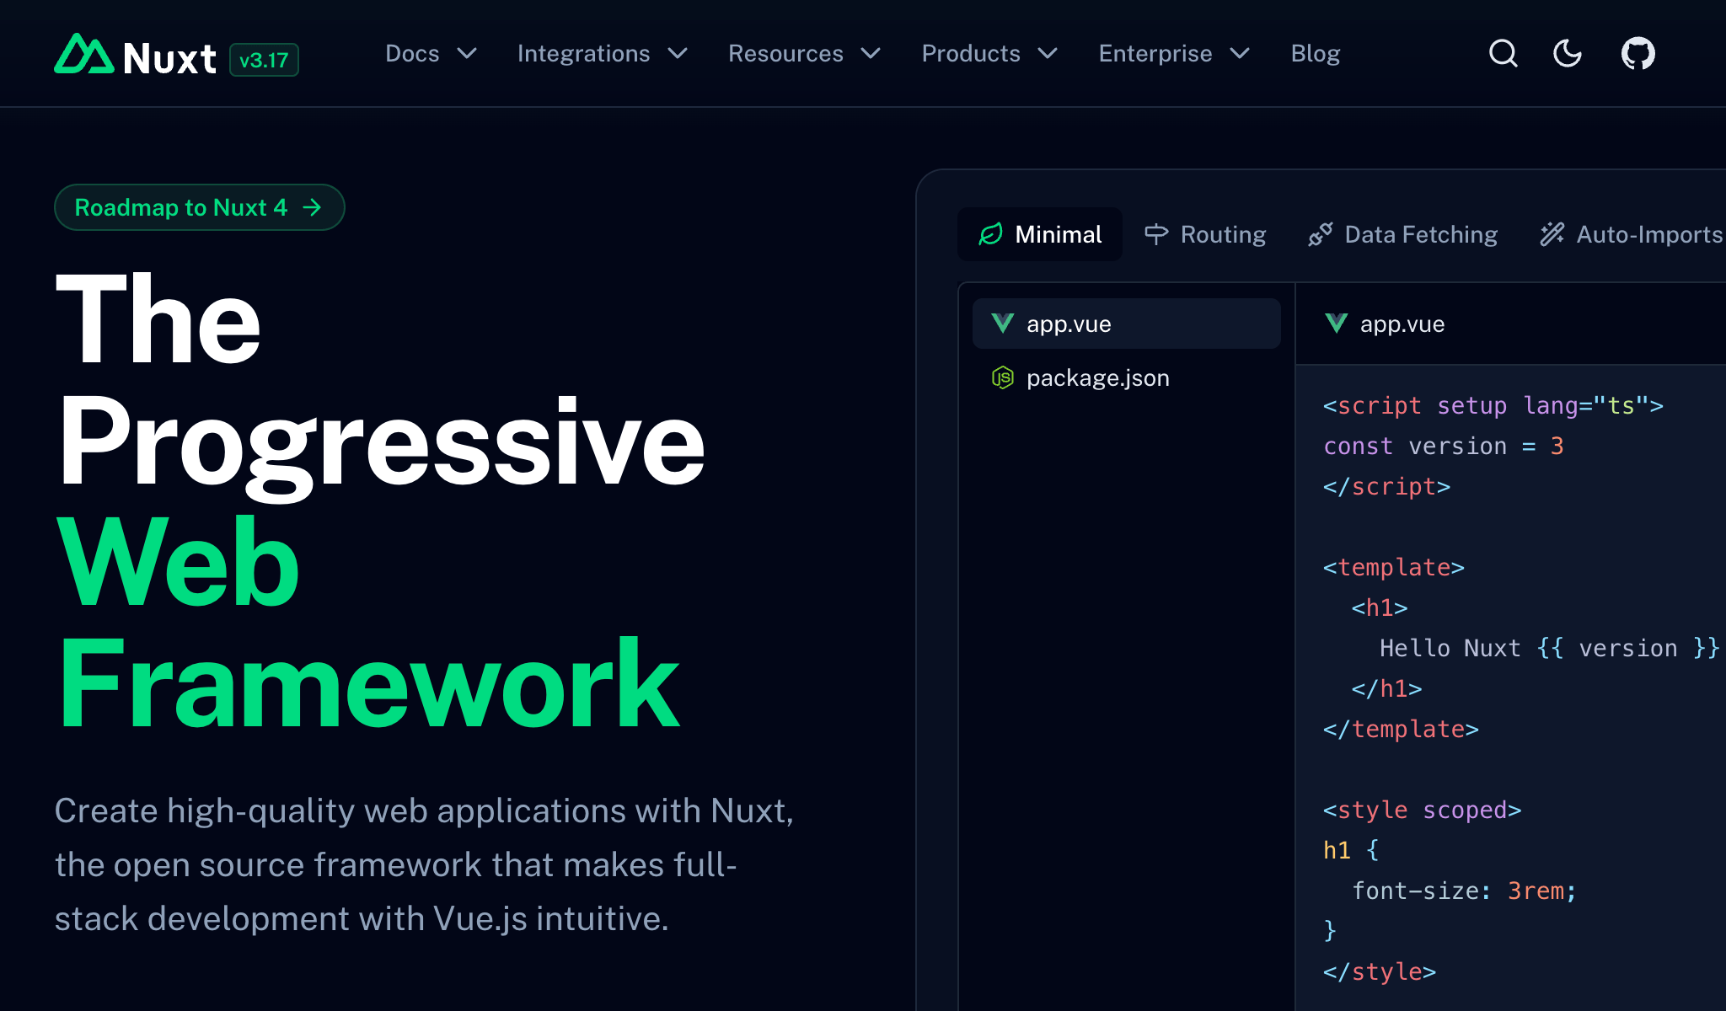Click the app.vue editor header filename

tap(1402, 324)
